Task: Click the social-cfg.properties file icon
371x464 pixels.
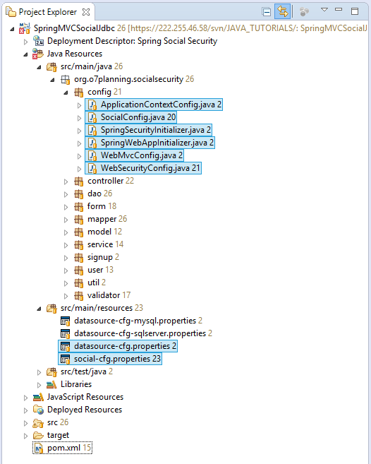Action: pyautogui.click(x=66, y=359)
